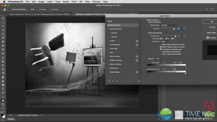Select the Zoom tool
Screen dimensions: 217x122
point(3,104)
